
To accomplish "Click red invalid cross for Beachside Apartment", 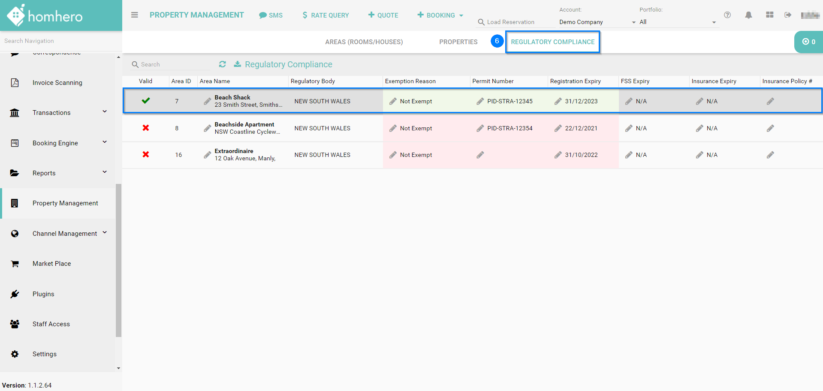I will [146, 128].
